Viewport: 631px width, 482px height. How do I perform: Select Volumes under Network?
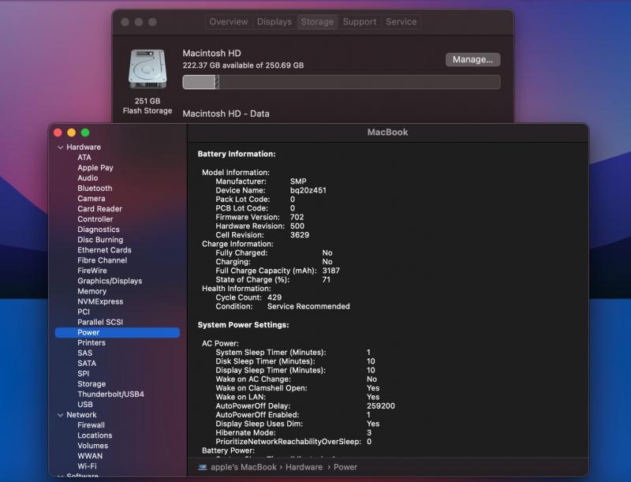coord(92,446)
